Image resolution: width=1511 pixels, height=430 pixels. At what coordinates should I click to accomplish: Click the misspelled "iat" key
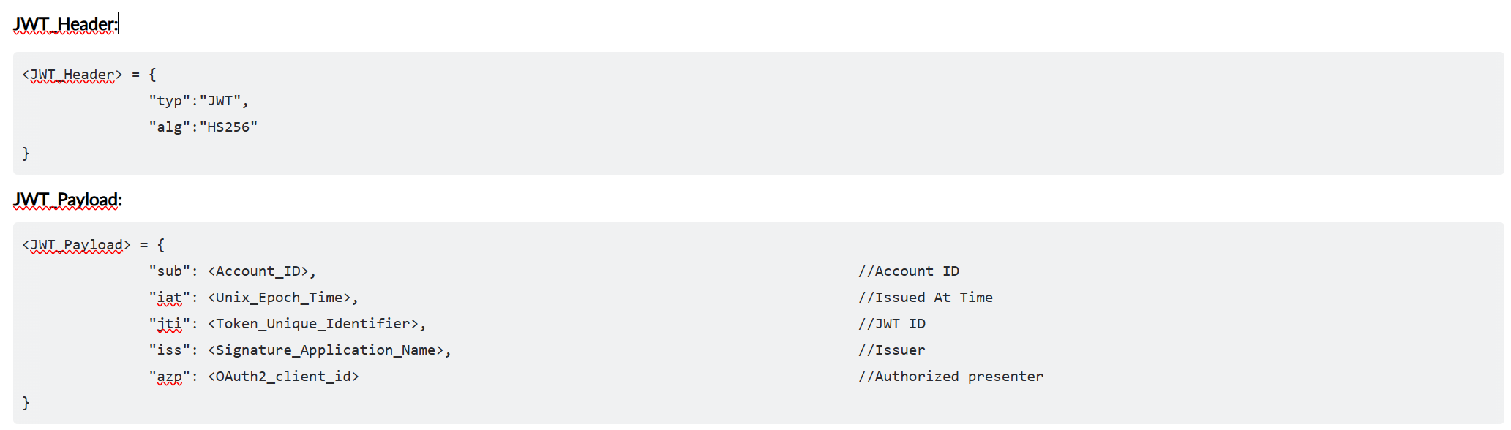169,298
